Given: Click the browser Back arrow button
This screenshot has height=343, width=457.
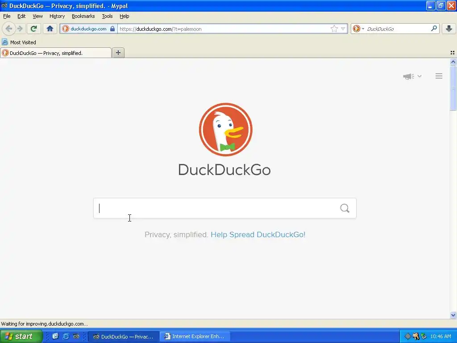Looking at the screenshot, I should [x=8, y=29].
